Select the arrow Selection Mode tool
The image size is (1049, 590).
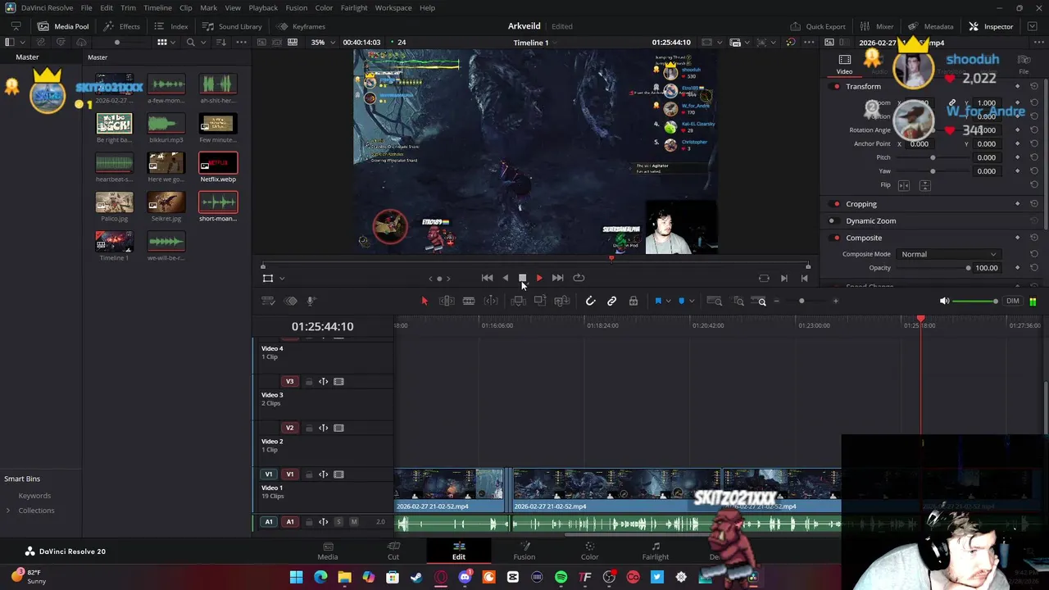(425, 302)
